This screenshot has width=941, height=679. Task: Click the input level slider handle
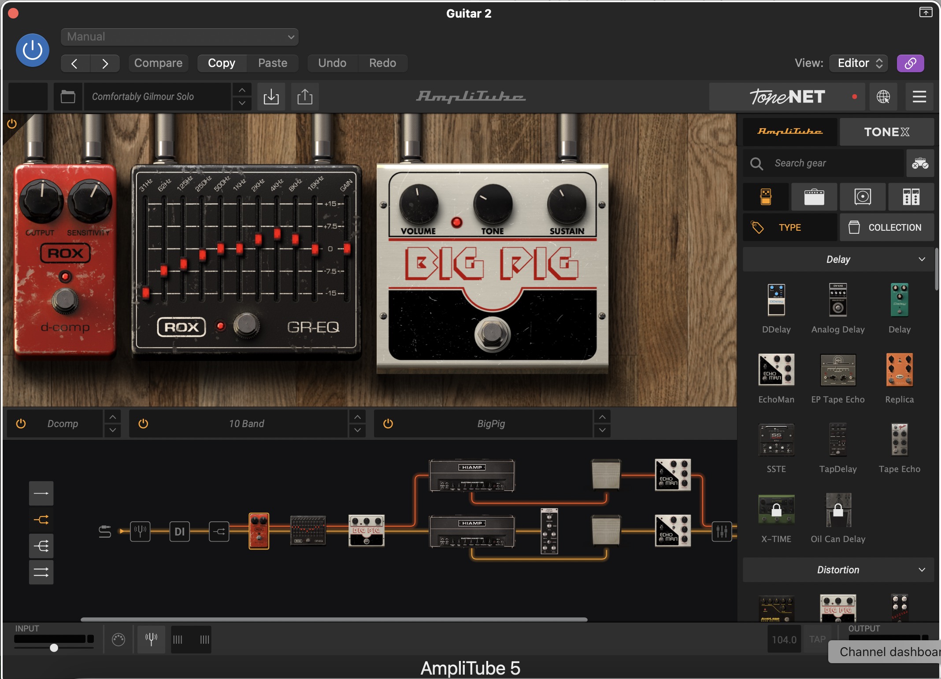click(54, 648)
